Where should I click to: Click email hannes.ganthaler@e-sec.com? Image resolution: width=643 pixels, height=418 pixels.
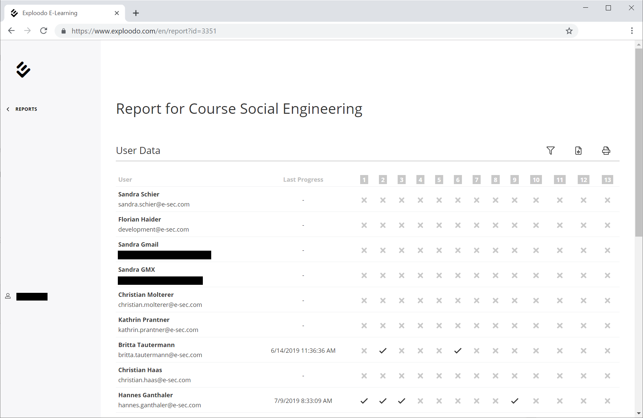[159, 405]
